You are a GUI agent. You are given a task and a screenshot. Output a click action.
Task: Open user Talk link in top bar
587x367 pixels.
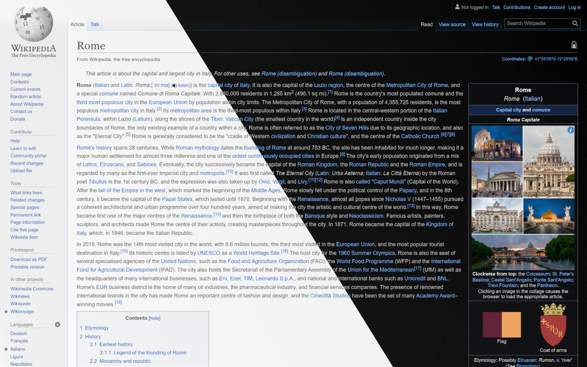(496, 7)
